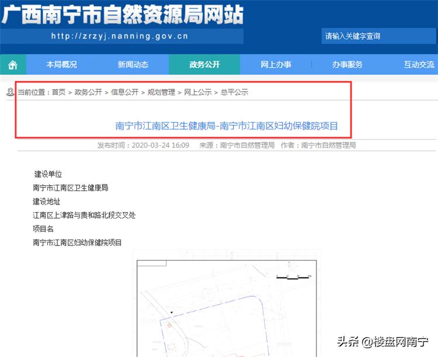Click the 来源：南宁市自然管理局 text

[x=237, y=145]
